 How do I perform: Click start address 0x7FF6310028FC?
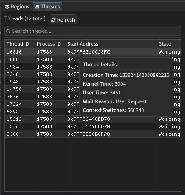click(x=89, y=52)
